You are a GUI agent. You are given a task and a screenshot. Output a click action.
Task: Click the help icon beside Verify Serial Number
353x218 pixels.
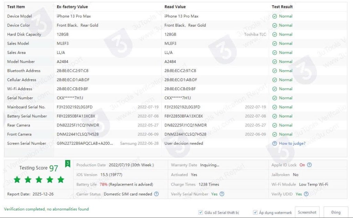(x=222, y=194)
